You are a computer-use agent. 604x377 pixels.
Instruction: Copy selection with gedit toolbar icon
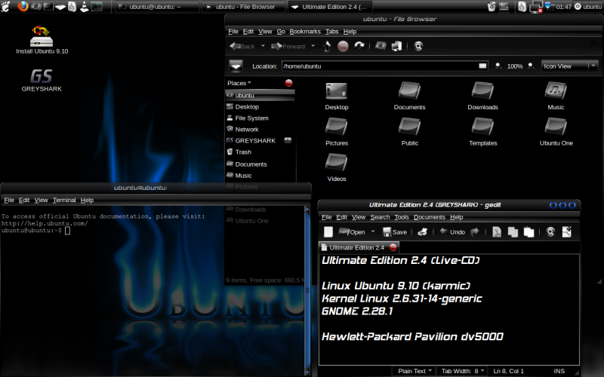coord(513,231)
